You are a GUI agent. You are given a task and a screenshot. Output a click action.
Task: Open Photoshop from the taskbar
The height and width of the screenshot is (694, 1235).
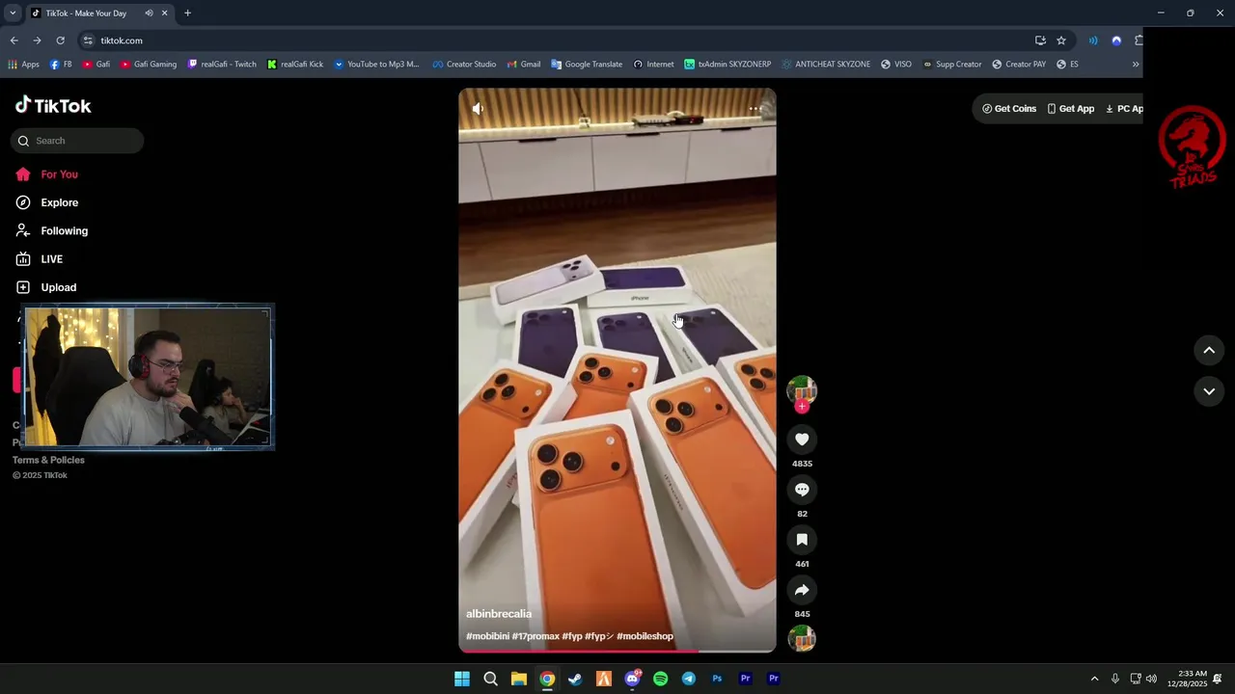[x=717, y=679]
